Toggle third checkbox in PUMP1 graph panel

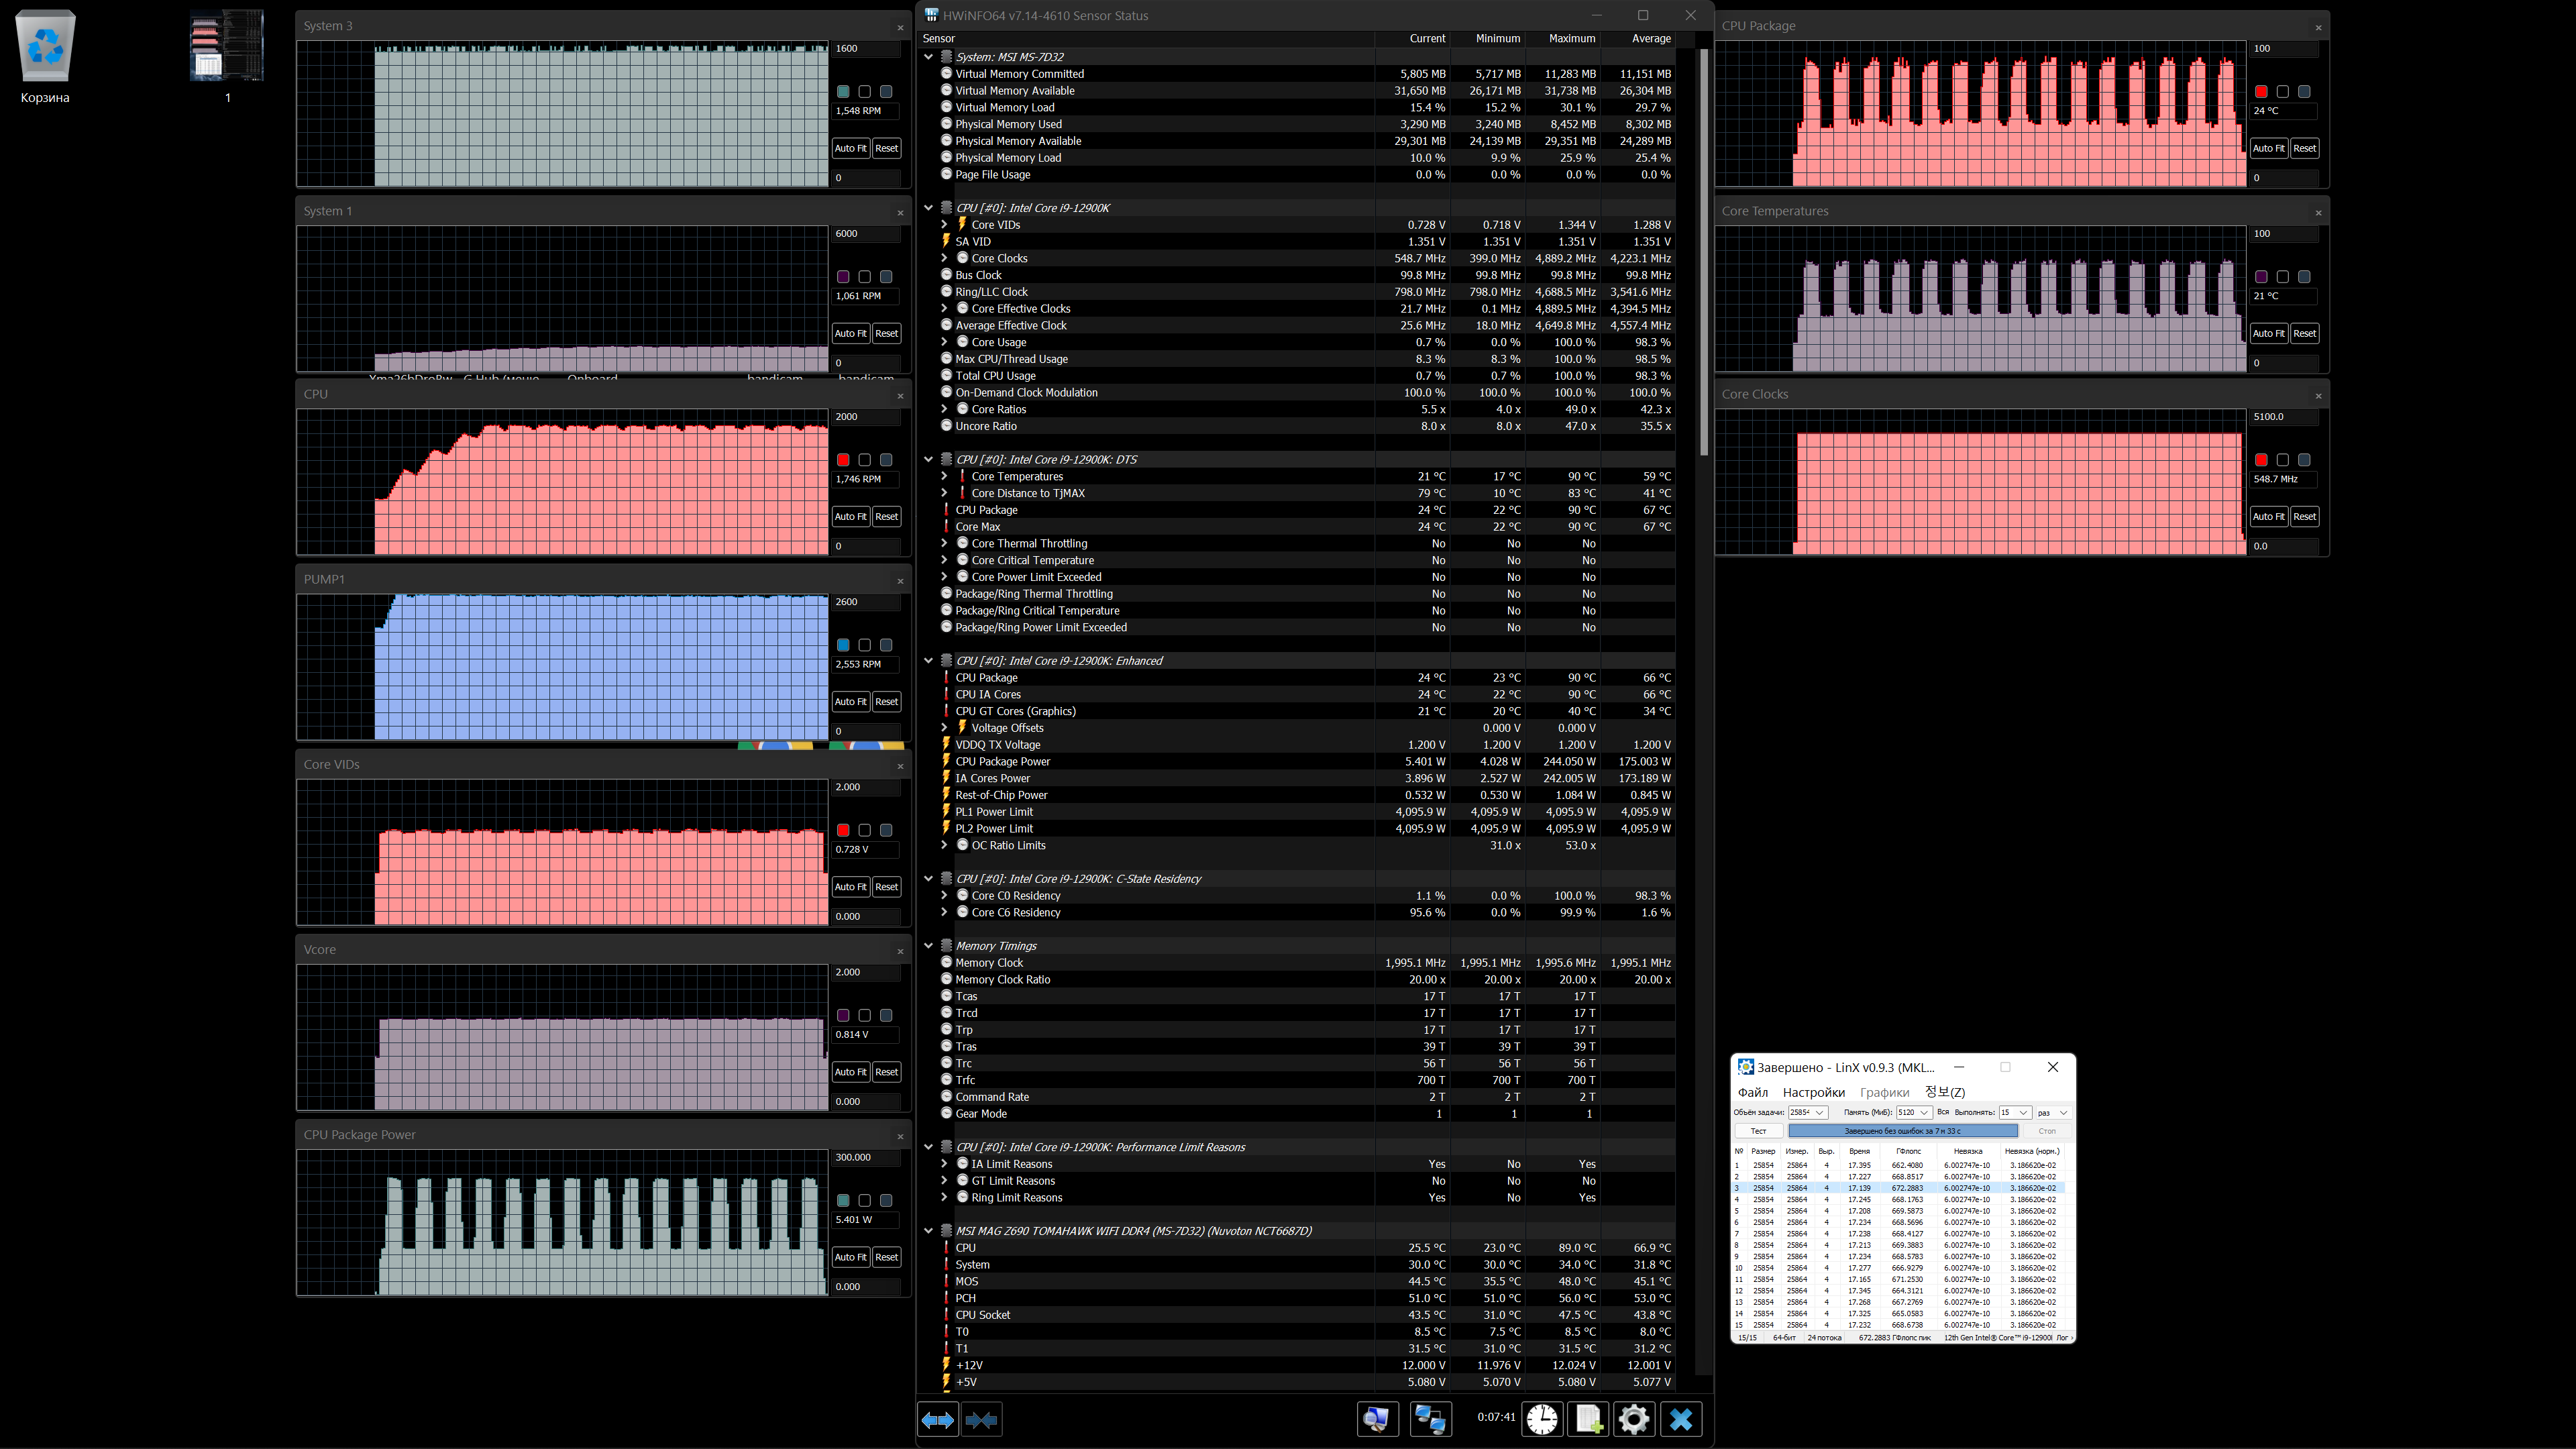(x=886, y=645)
